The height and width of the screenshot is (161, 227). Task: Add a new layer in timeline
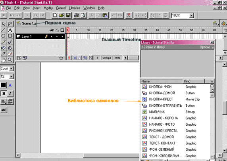(x=19, y=58)
